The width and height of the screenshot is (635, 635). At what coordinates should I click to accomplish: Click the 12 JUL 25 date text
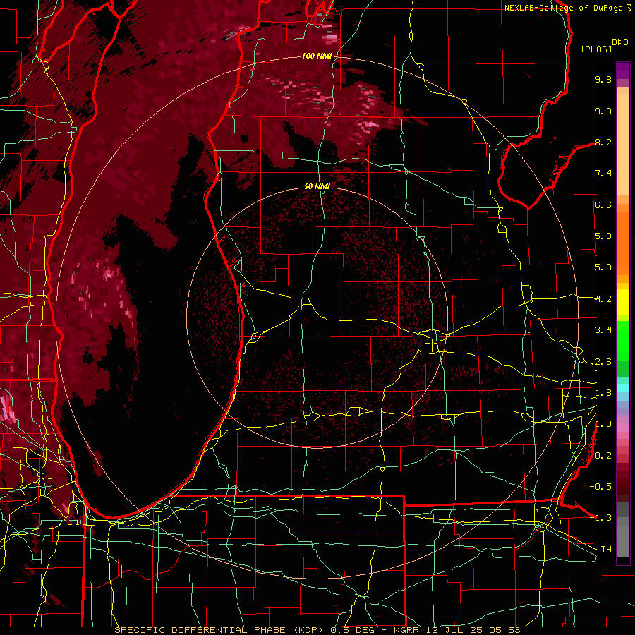click(x=454, y=630)
